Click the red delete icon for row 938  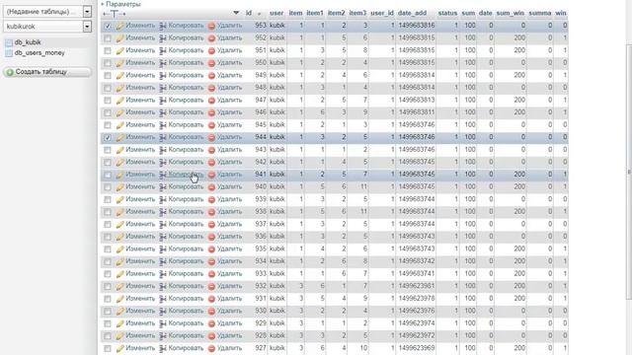(x=211, y=212)
